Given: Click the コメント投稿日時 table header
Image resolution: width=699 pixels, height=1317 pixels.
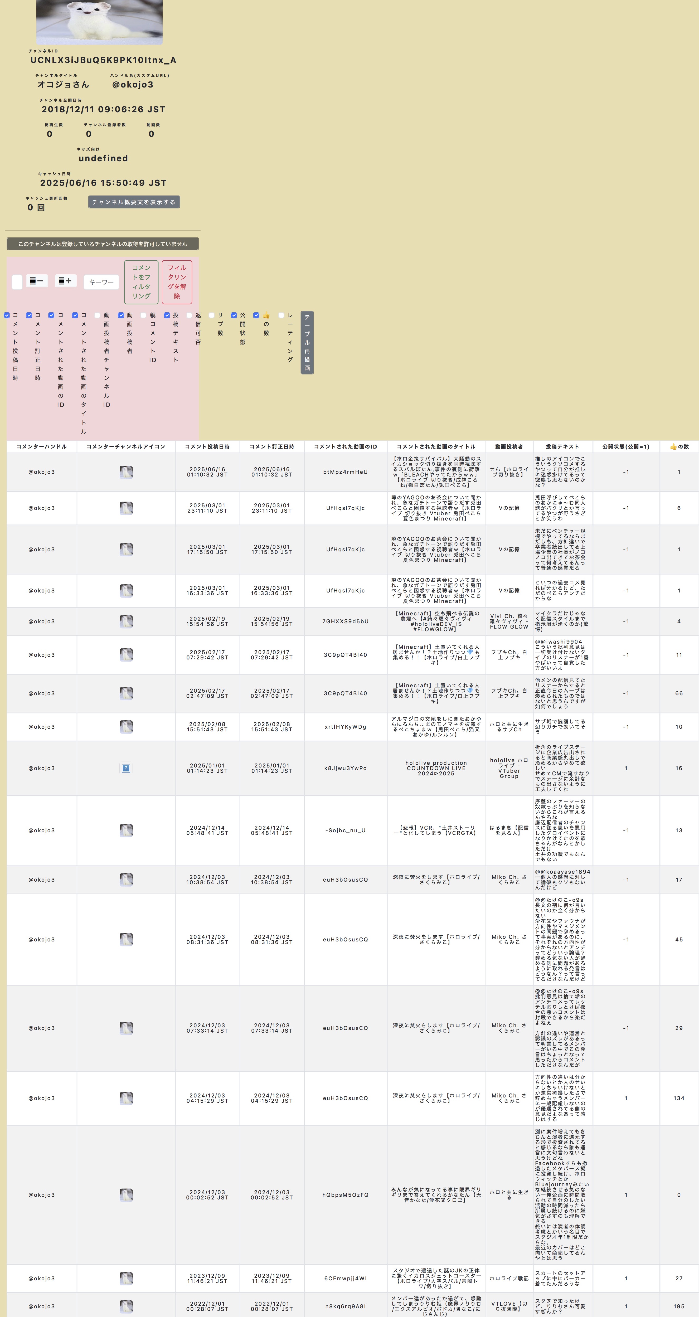Looking at the screenshot, I should pyautogui.click(x=207, y=446).
